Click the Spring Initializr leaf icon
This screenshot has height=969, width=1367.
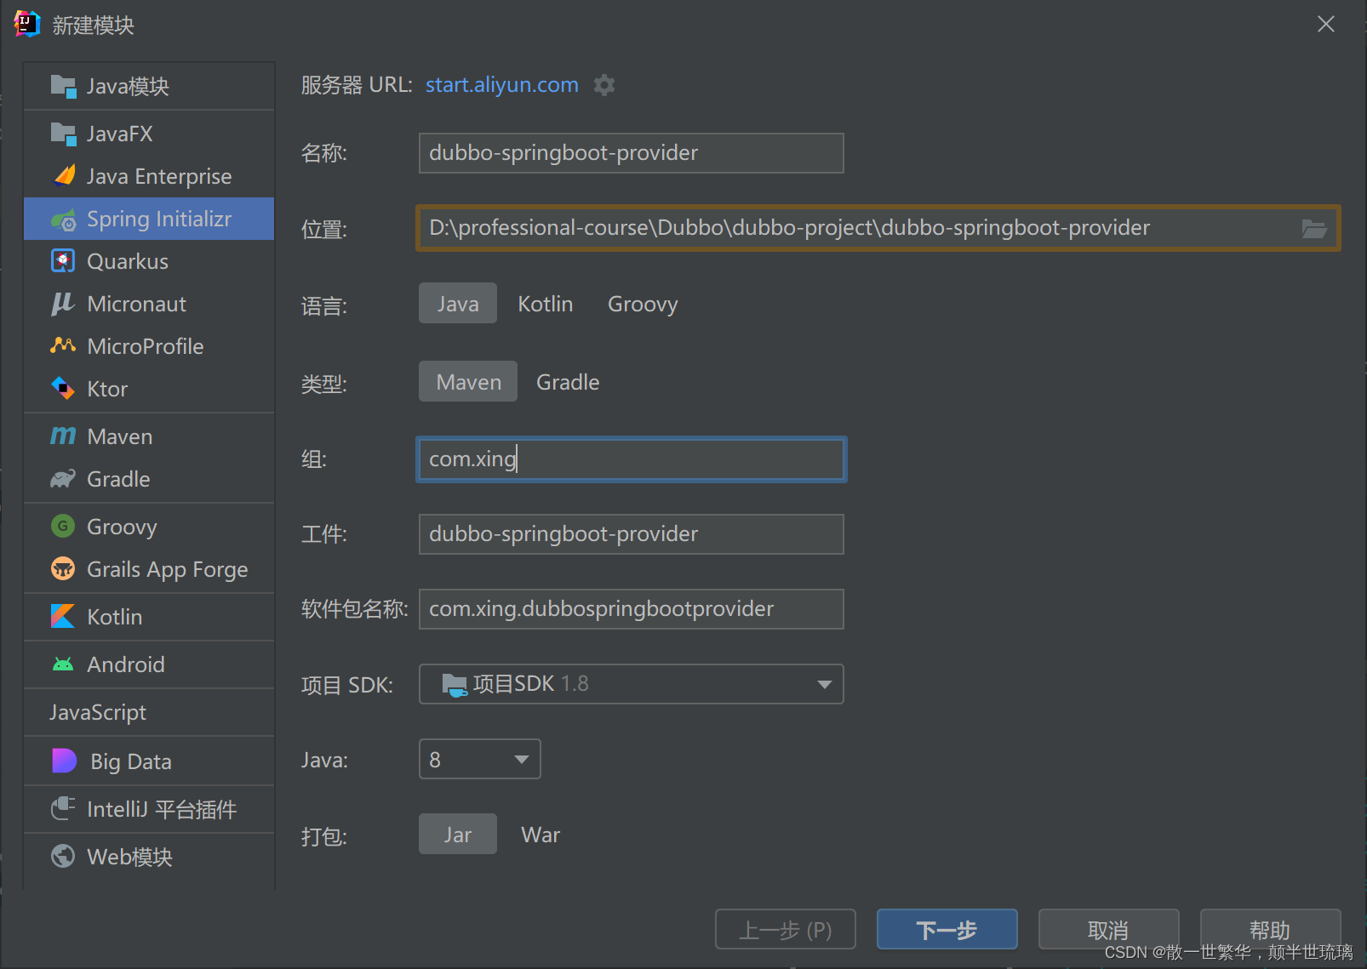pyautogui.click(x=63, y=219)
